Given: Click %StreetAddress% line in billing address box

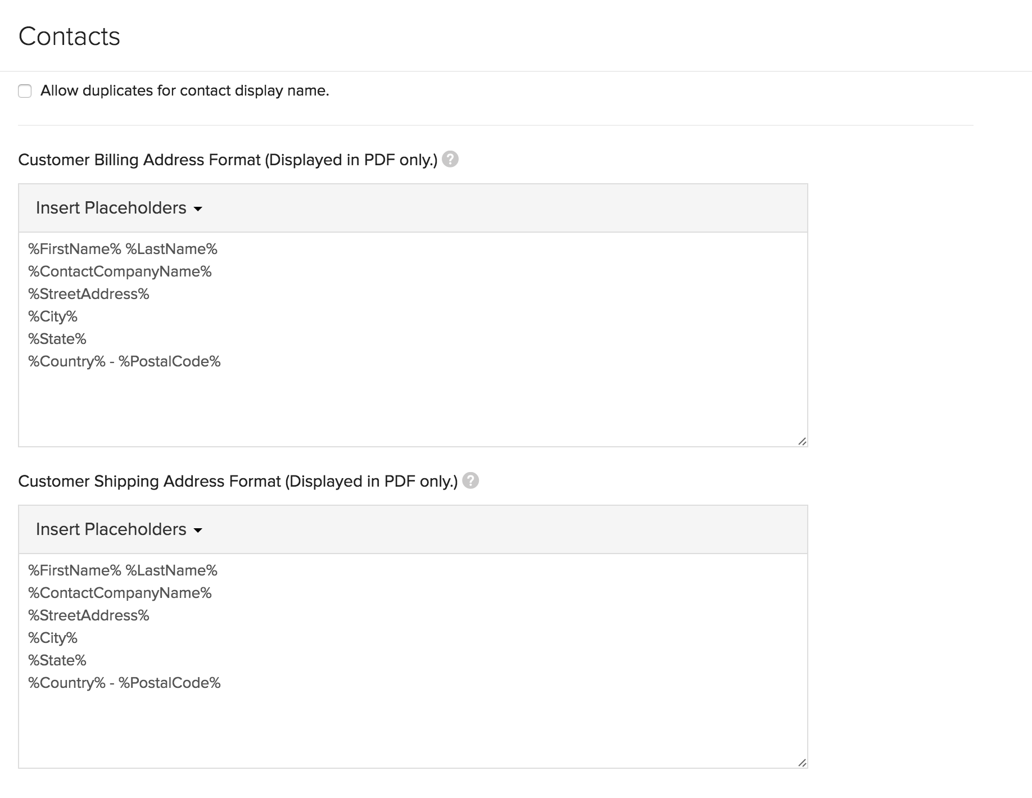Looking at the screenshot, I should click(89, 294).
